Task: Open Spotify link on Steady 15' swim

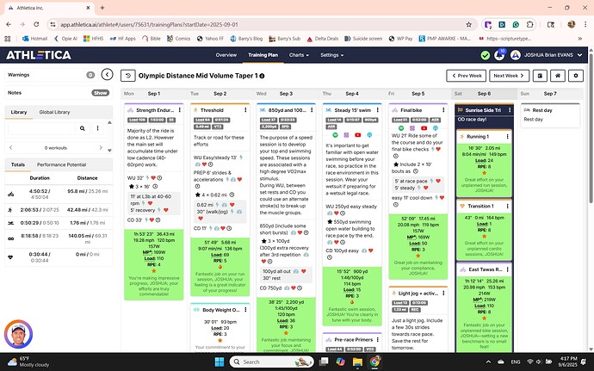Action: [x=335, y=135]
